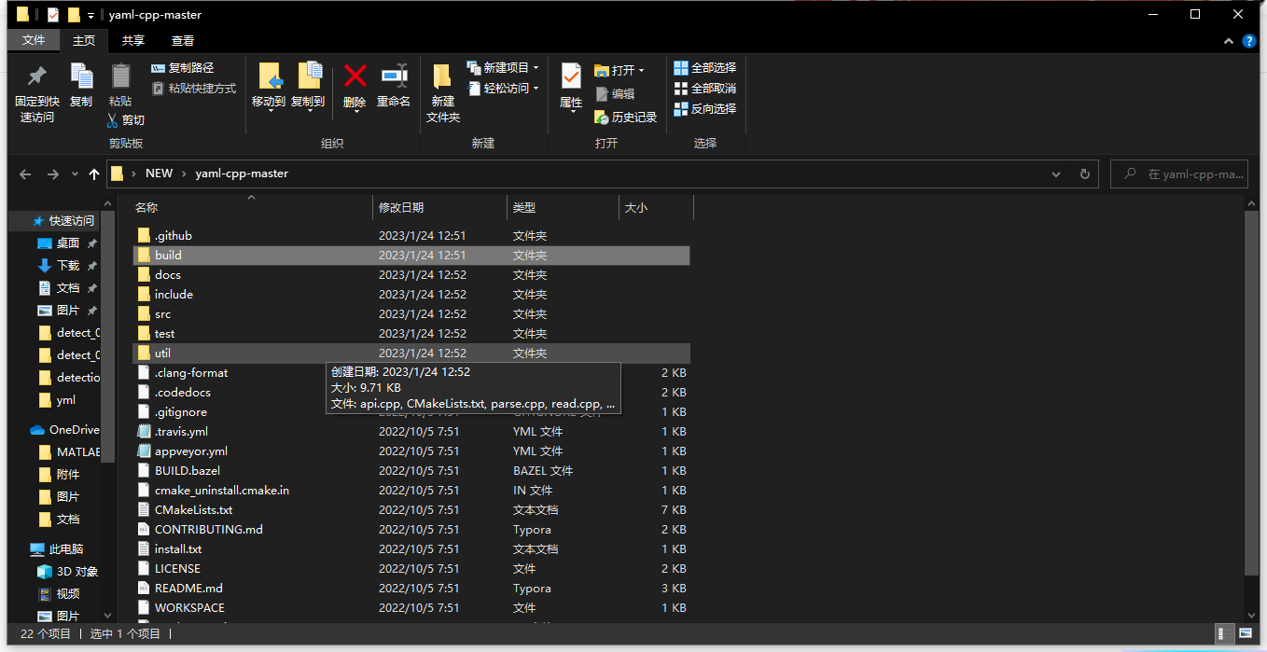Click the Pin to Quick Access icon
1267x652 pixels.
(36, 76)
